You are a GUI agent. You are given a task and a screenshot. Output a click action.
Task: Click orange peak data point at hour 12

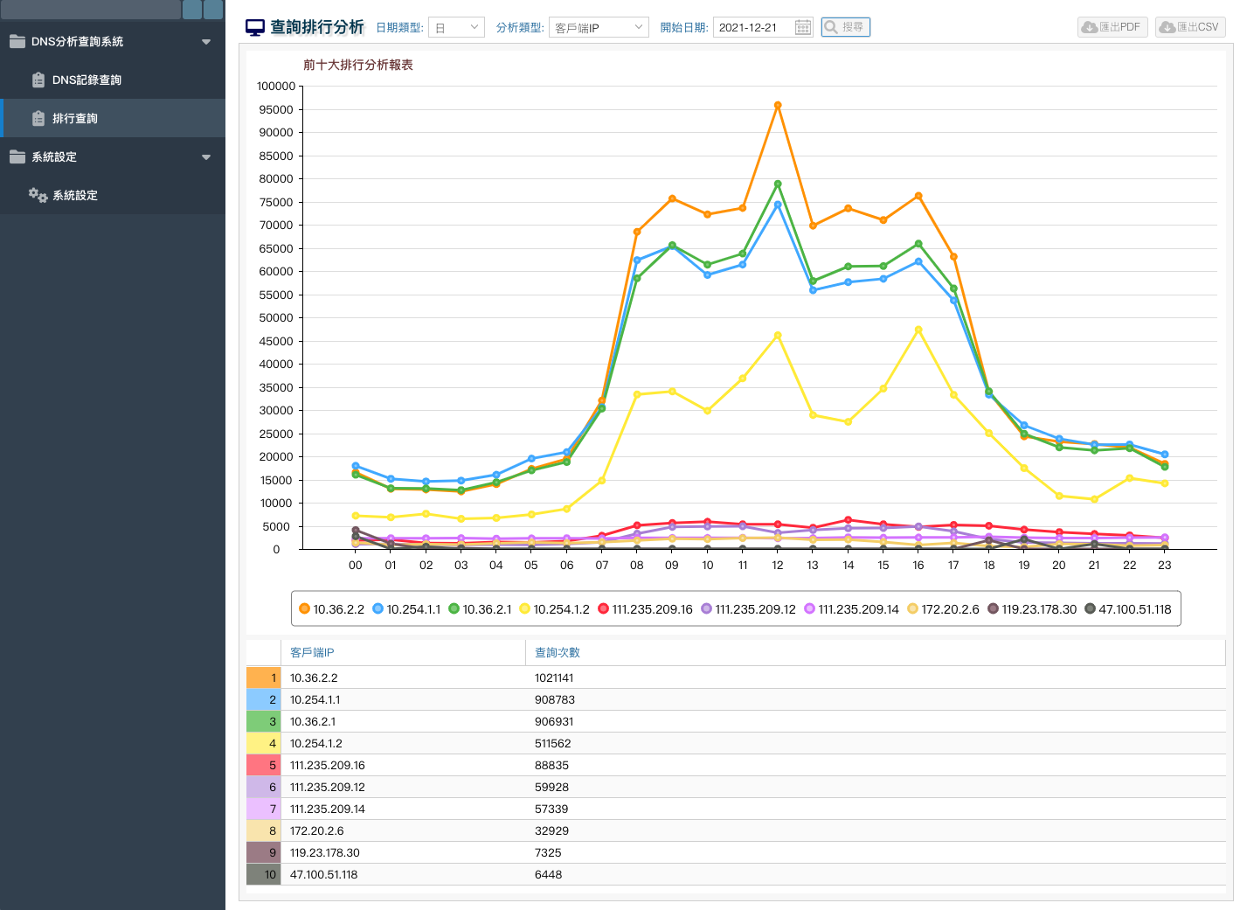(x=778, y=105)
